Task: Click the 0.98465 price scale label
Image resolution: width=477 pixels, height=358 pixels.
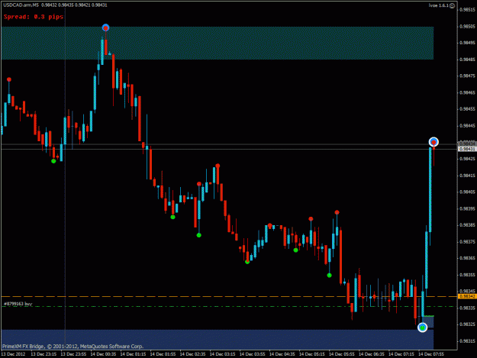Action: coord(468,92)
